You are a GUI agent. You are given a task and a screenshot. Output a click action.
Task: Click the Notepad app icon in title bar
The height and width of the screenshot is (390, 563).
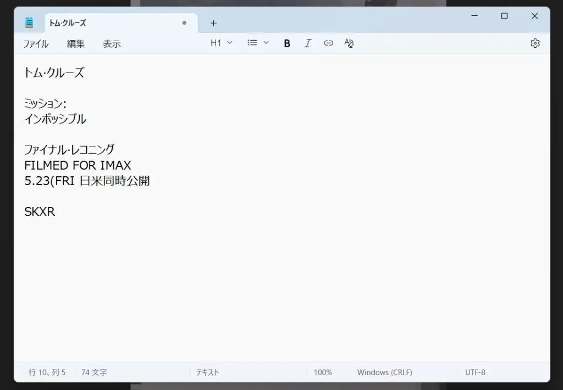(29, 23)
